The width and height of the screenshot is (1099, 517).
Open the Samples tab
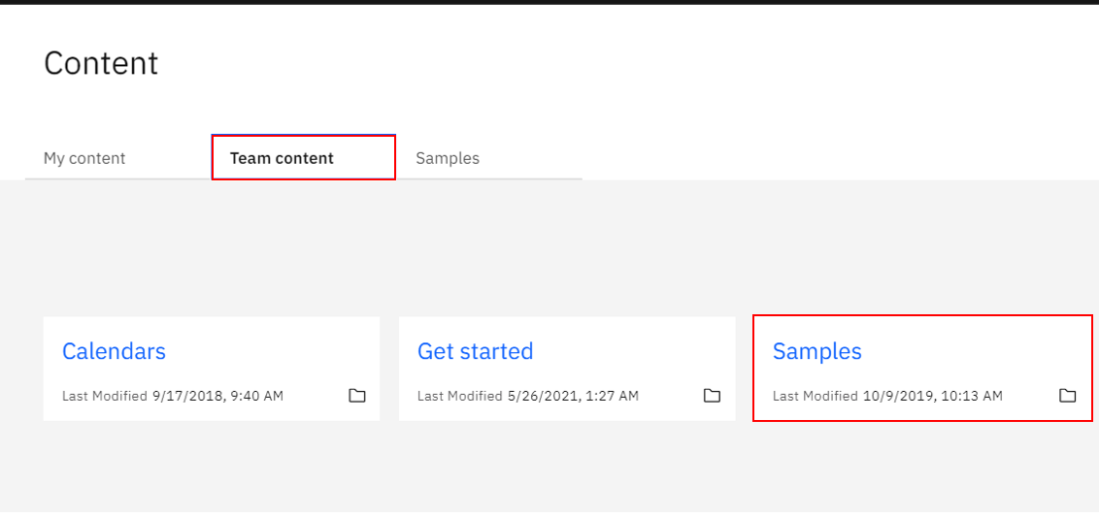point(448,158)
